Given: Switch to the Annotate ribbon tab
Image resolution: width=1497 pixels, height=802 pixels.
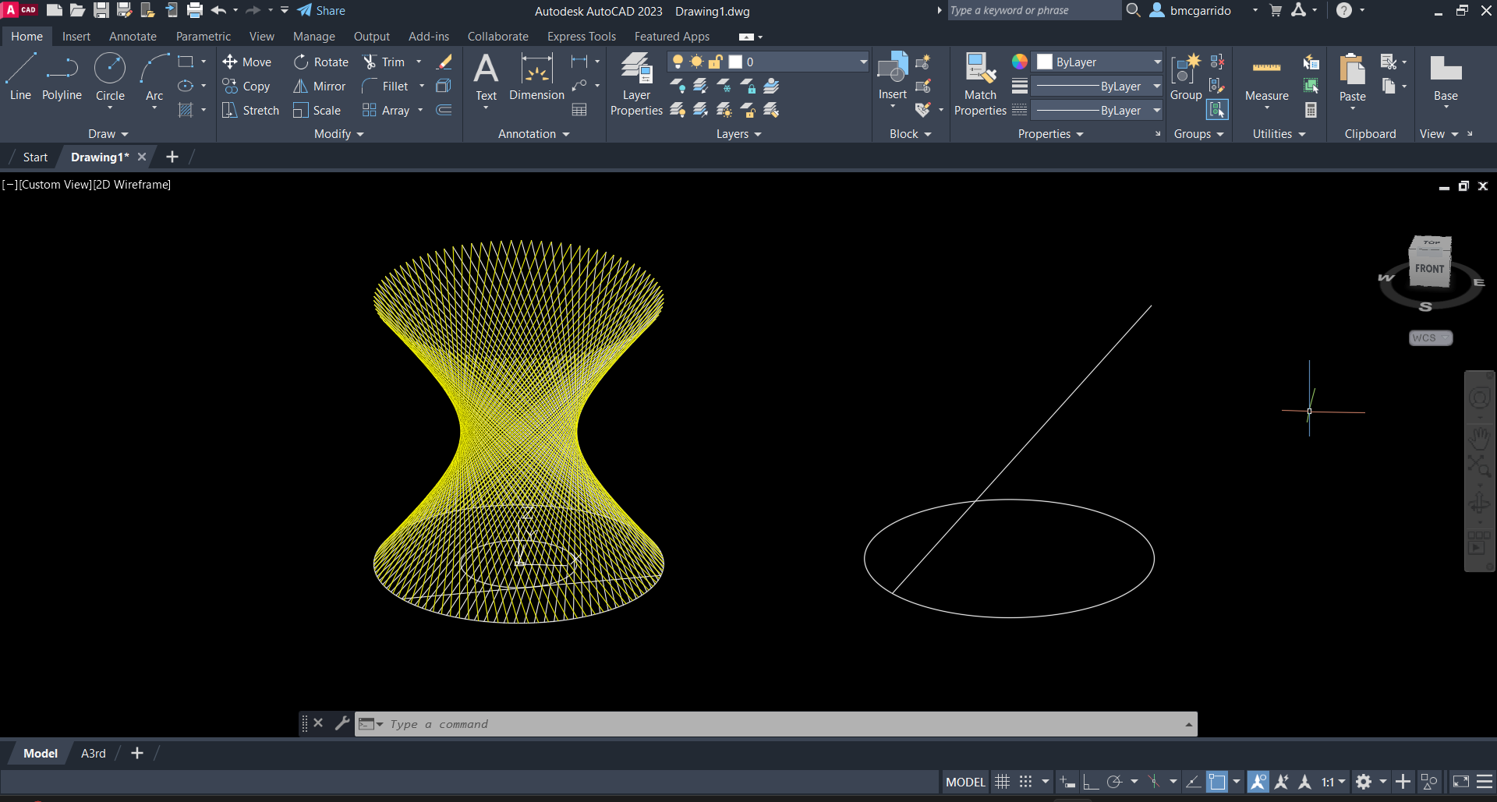Looking at the screenshot, I should (133, 37).
